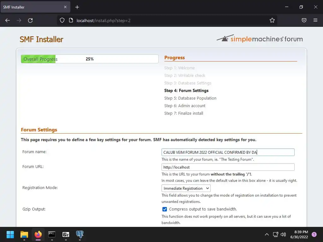The height and width of the screenshot is (242, 323).
Task: Open the Save to Pocket icon
Action: pos(304,20)
